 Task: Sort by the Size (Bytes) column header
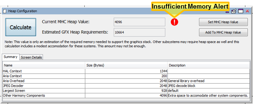pos(126,65)
